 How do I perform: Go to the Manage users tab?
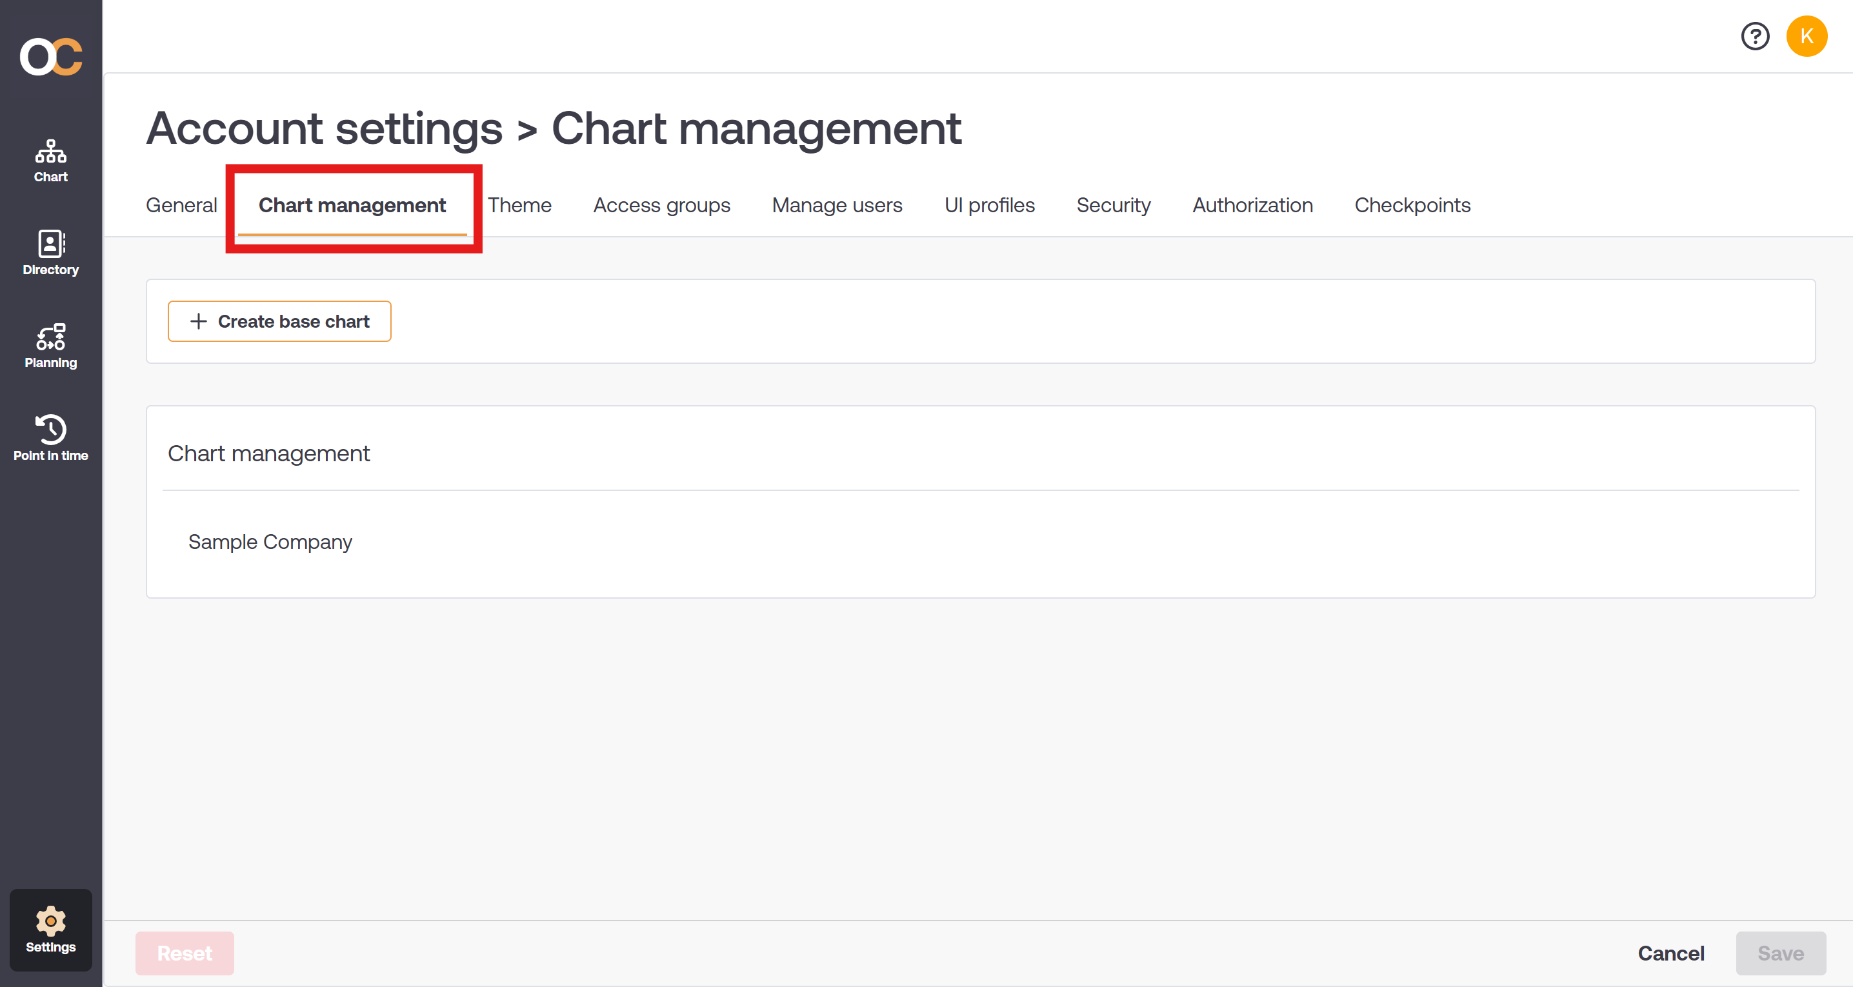point(837,206)
